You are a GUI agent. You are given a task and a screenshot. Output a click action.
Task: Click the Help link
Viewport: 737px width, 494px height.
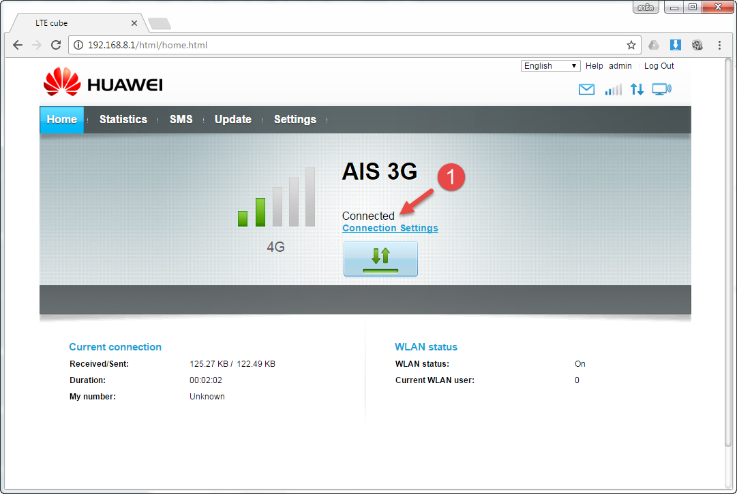click(x=594, y=66)
